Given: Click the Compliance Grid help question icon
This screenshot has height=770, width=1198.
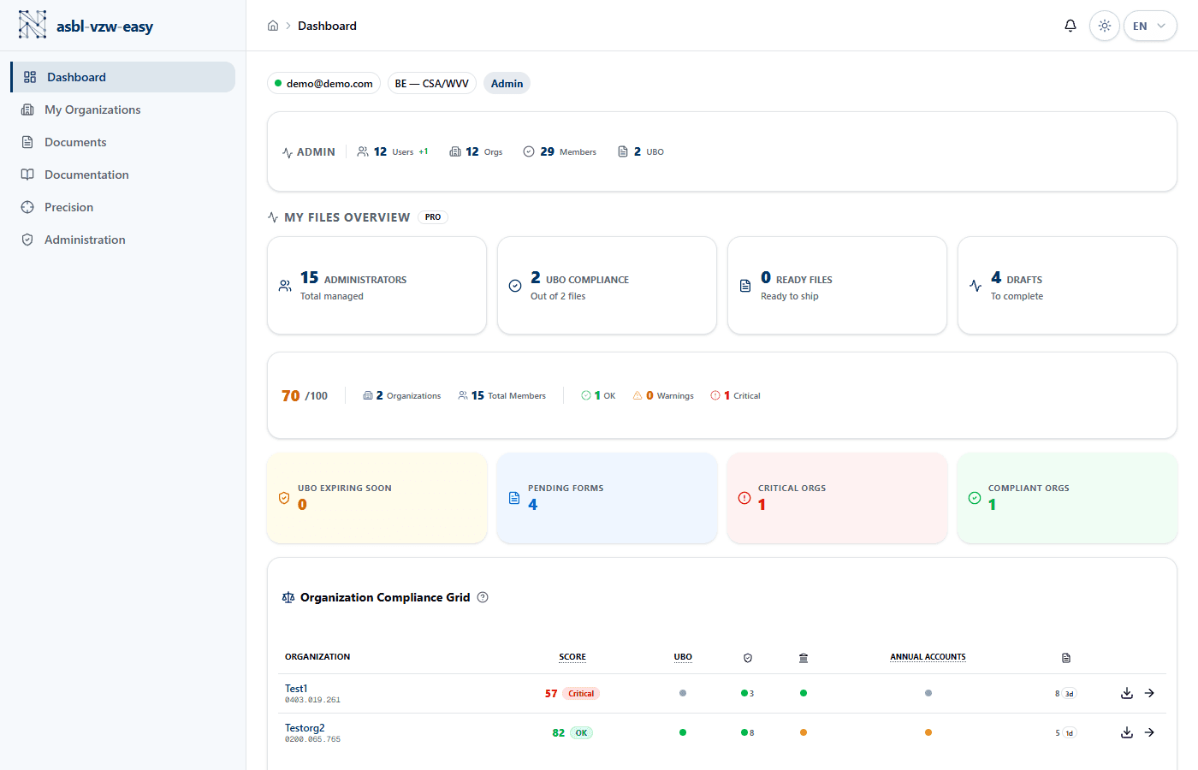Looking at the screenshot, I should [x=483, y=597].
